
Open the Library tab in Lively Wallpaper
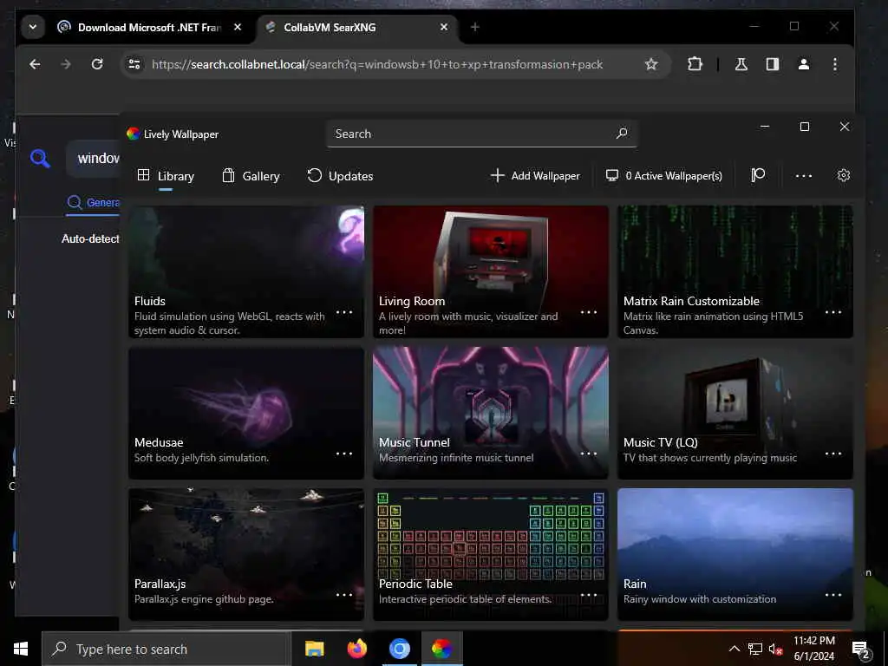[x=166, y=176]
